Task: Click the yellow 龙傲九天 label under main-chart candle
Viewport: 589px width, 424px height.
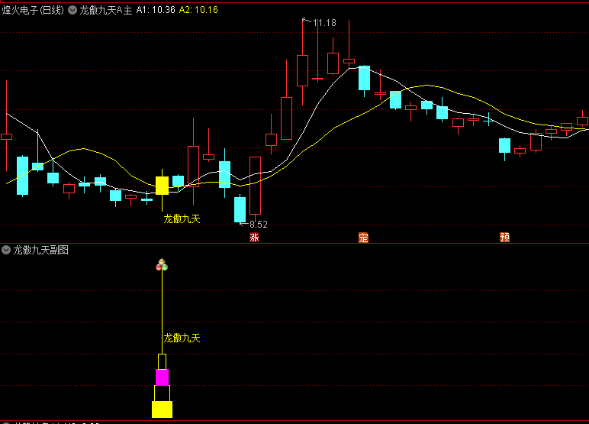Action: pyautogui.click(x=182, y=219)
